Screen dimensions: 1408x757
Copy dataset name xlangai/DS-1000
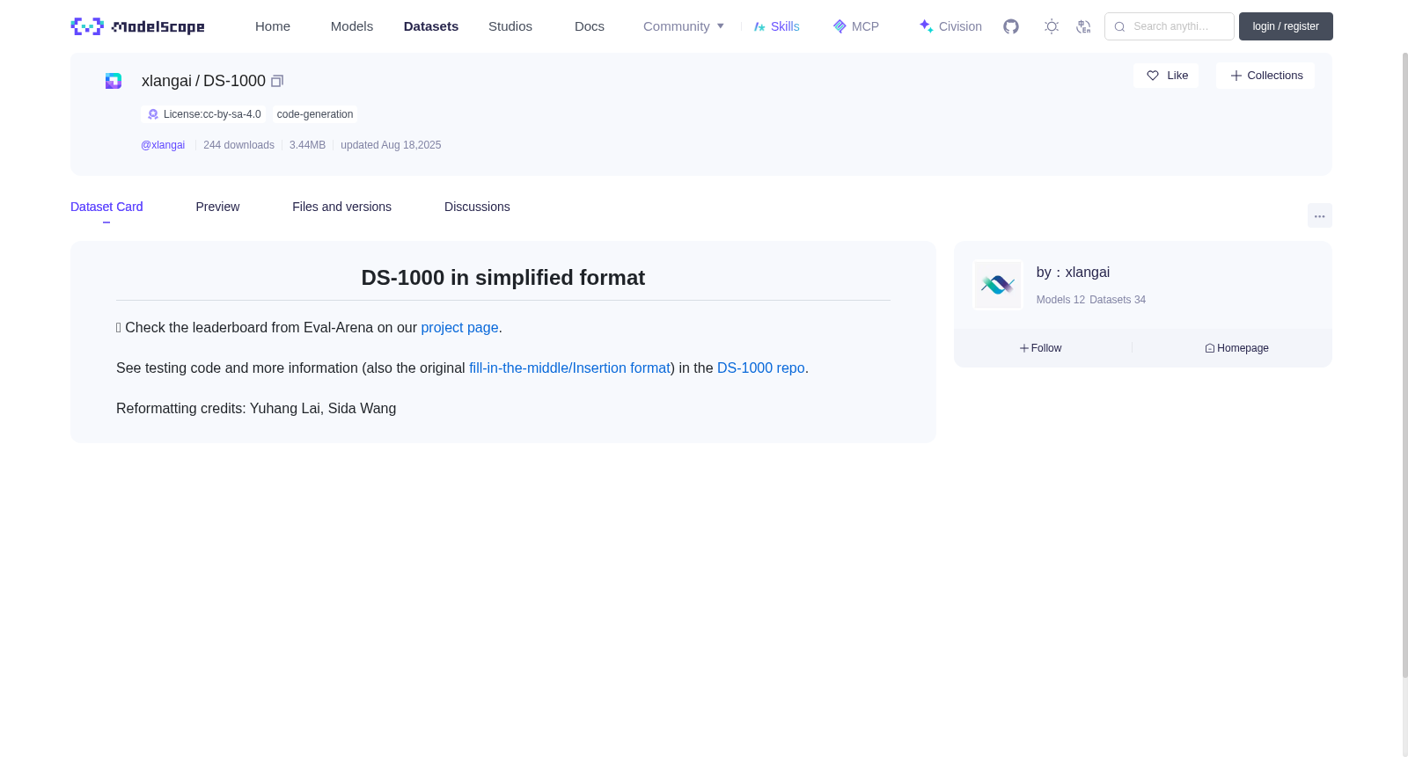(277, 81)
